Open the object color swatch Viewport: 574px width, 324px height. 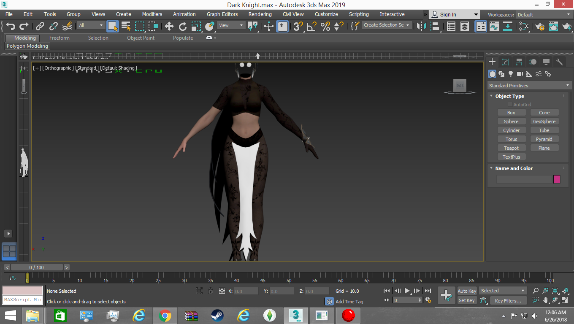click(x=557, y=179)
